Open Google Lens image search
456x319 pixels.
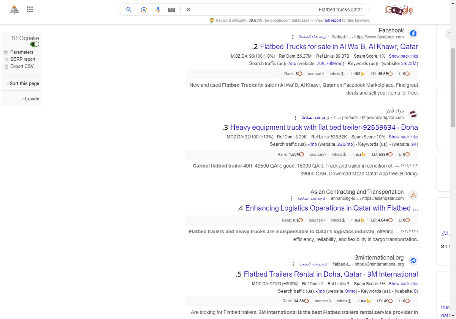tap(144, 10)
